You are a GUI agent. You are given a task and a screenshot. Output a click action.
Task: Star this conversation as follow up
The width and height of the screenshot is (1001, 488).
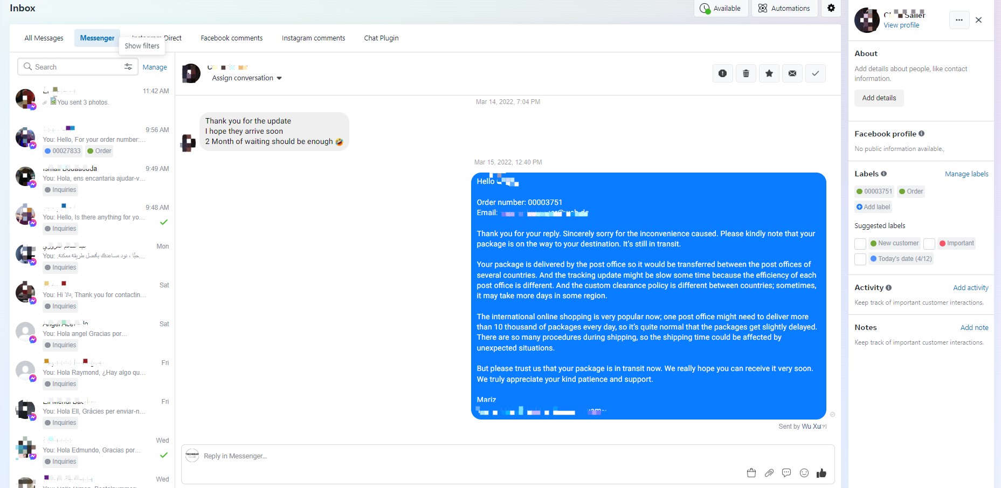[769, 73]
